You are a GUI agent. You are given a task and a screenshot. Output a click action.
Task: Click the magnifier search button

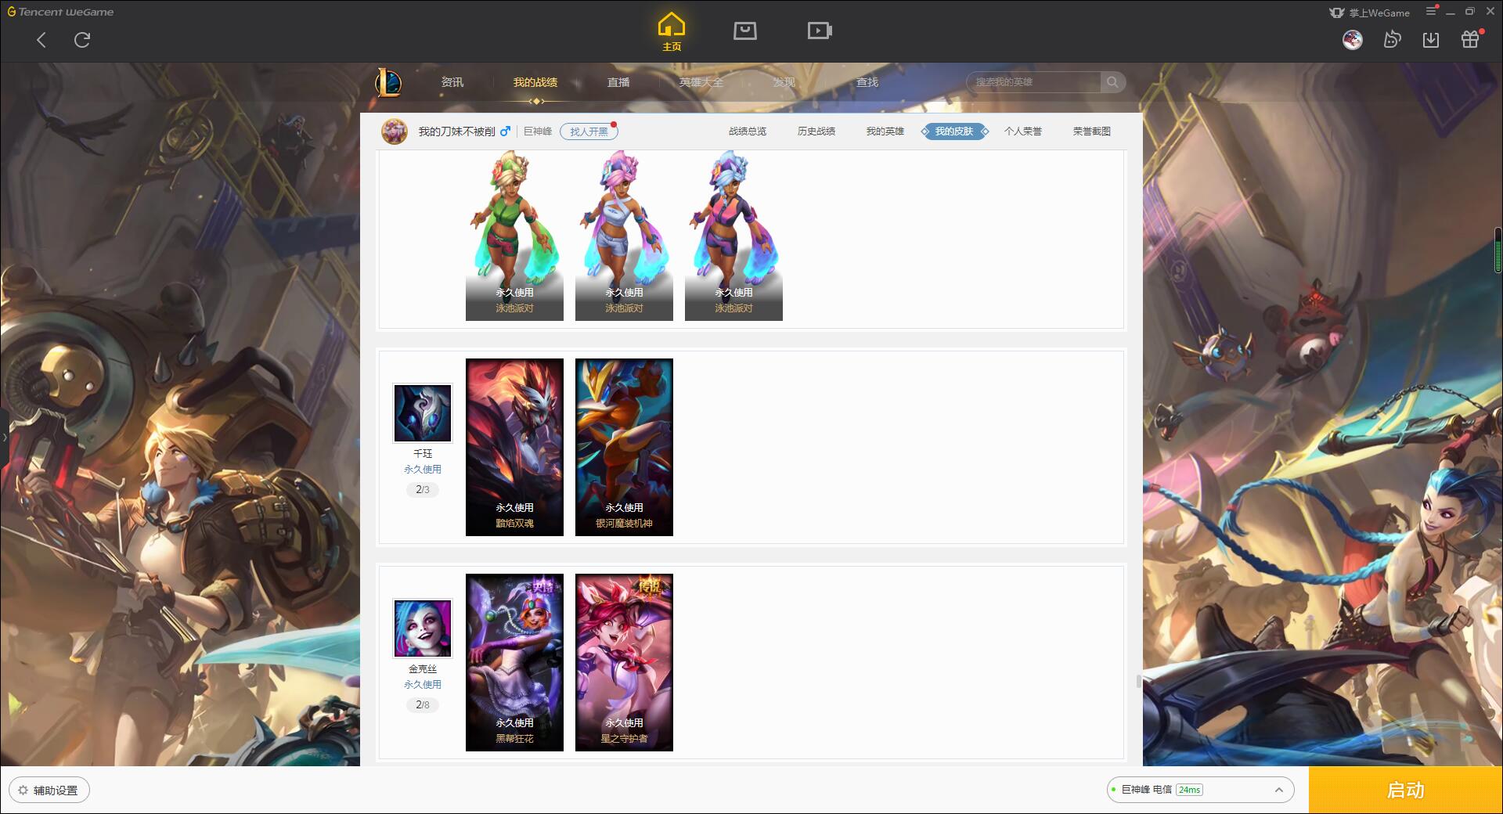(x=1112, y=82)
